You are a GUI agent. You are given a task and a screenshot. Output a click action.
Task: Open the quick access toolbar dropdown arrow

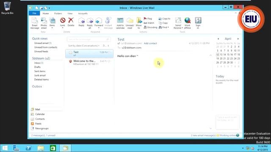49,8
